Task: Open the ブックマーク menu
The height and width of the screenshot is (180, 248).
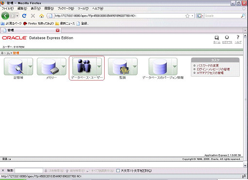Action: pos(66,8)
